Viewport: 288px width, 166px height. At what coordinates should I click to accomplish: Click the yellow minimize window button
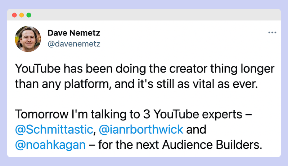coord(22,15)
